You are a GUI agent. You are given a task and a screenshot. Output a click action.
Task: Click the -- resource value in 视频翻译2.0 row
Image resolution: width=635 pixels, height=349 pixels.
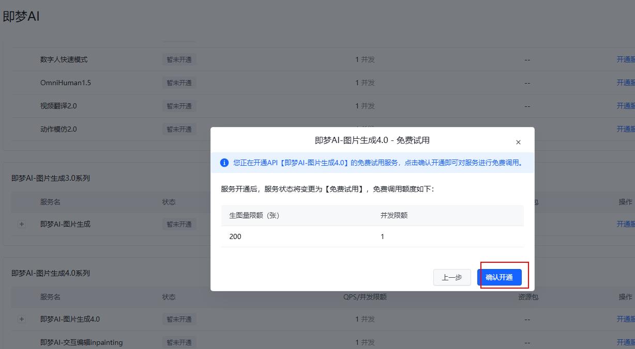click(527, 106)
